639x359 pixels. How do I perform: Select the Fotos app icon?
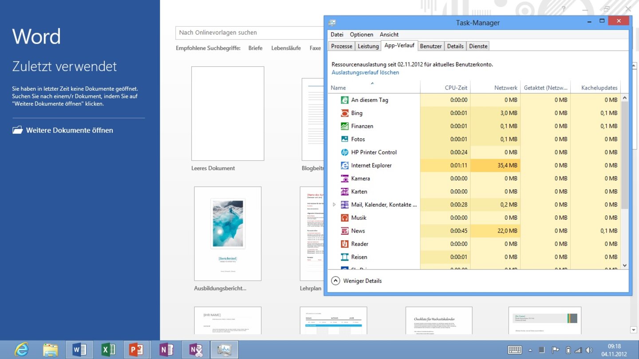[x=344, y=139]
